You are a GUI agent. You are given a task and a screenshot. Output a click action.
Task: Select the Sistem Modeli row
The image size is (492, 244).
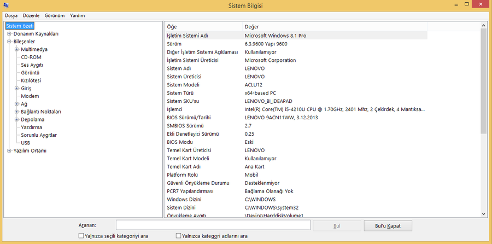(296, 85)
